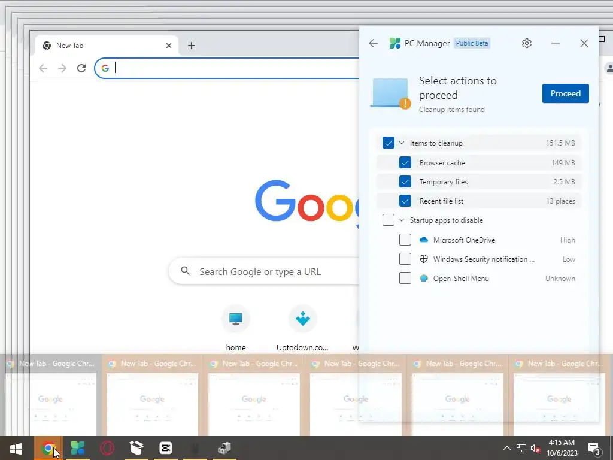Click the 2.5 MB temporary files size

(x=564, y=181)
